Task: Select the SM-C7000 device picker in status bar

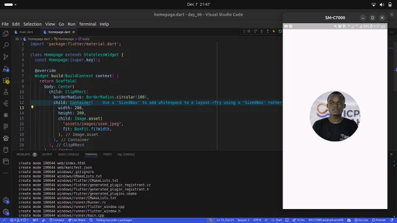Action: tap(326, 220)
